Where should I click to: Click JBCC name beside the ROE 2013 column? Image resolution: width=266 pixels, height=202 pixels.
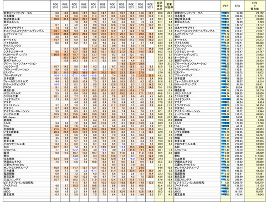click(x=7, y=191)
